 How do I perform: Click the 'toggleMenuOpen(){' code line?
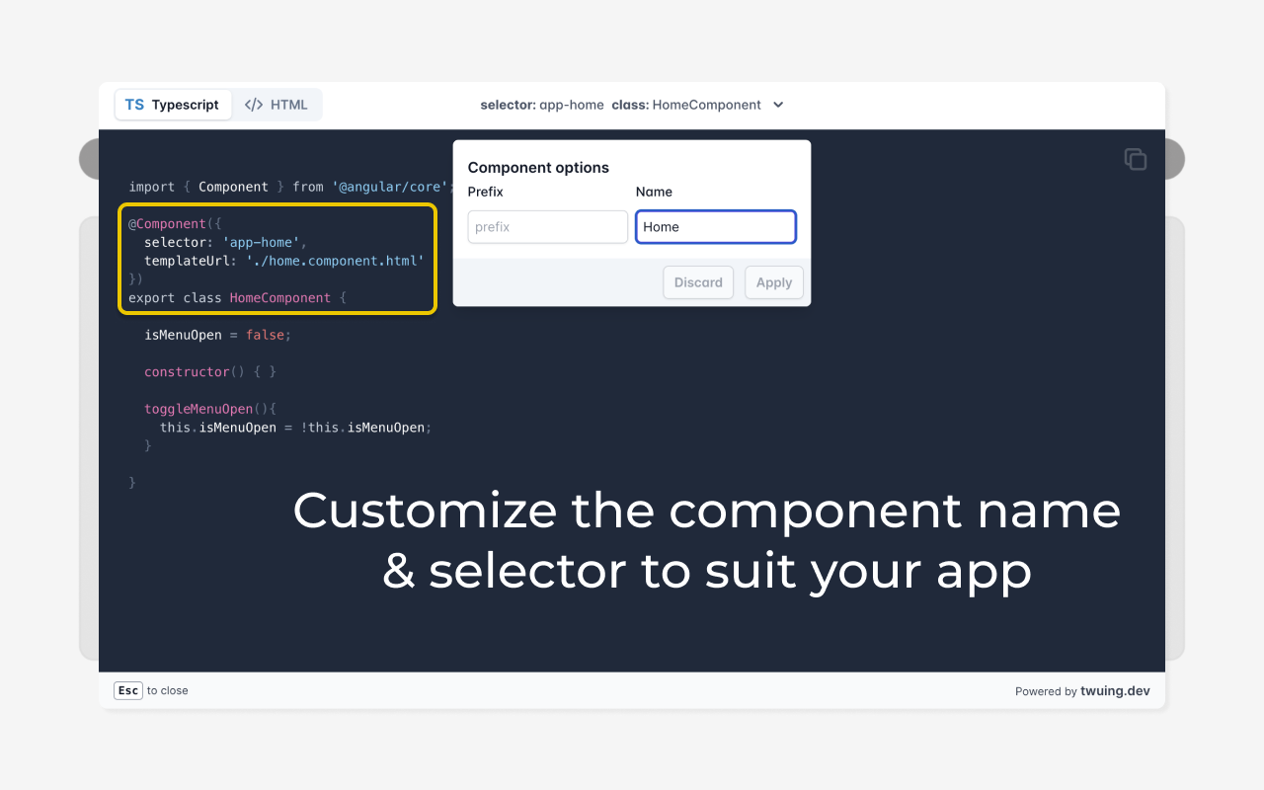click(210, 409)
